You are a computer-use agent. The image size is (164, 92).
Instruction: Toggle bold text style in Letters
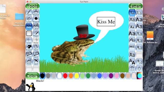pyautogui.click(x=132, y=62)
